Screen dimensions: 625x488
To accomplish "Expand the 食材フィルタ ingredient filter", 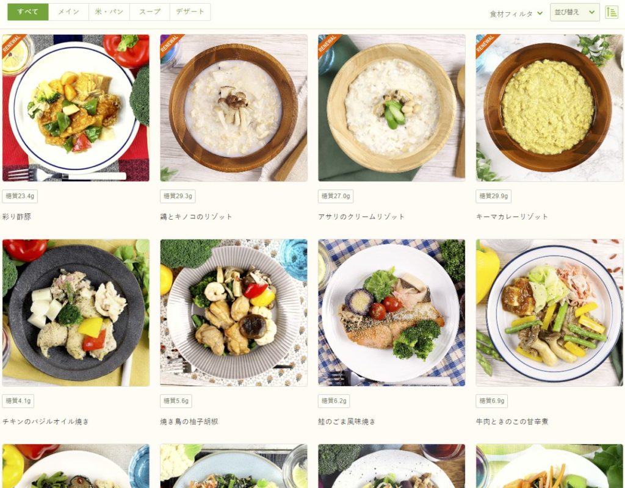I will (516, 14).
